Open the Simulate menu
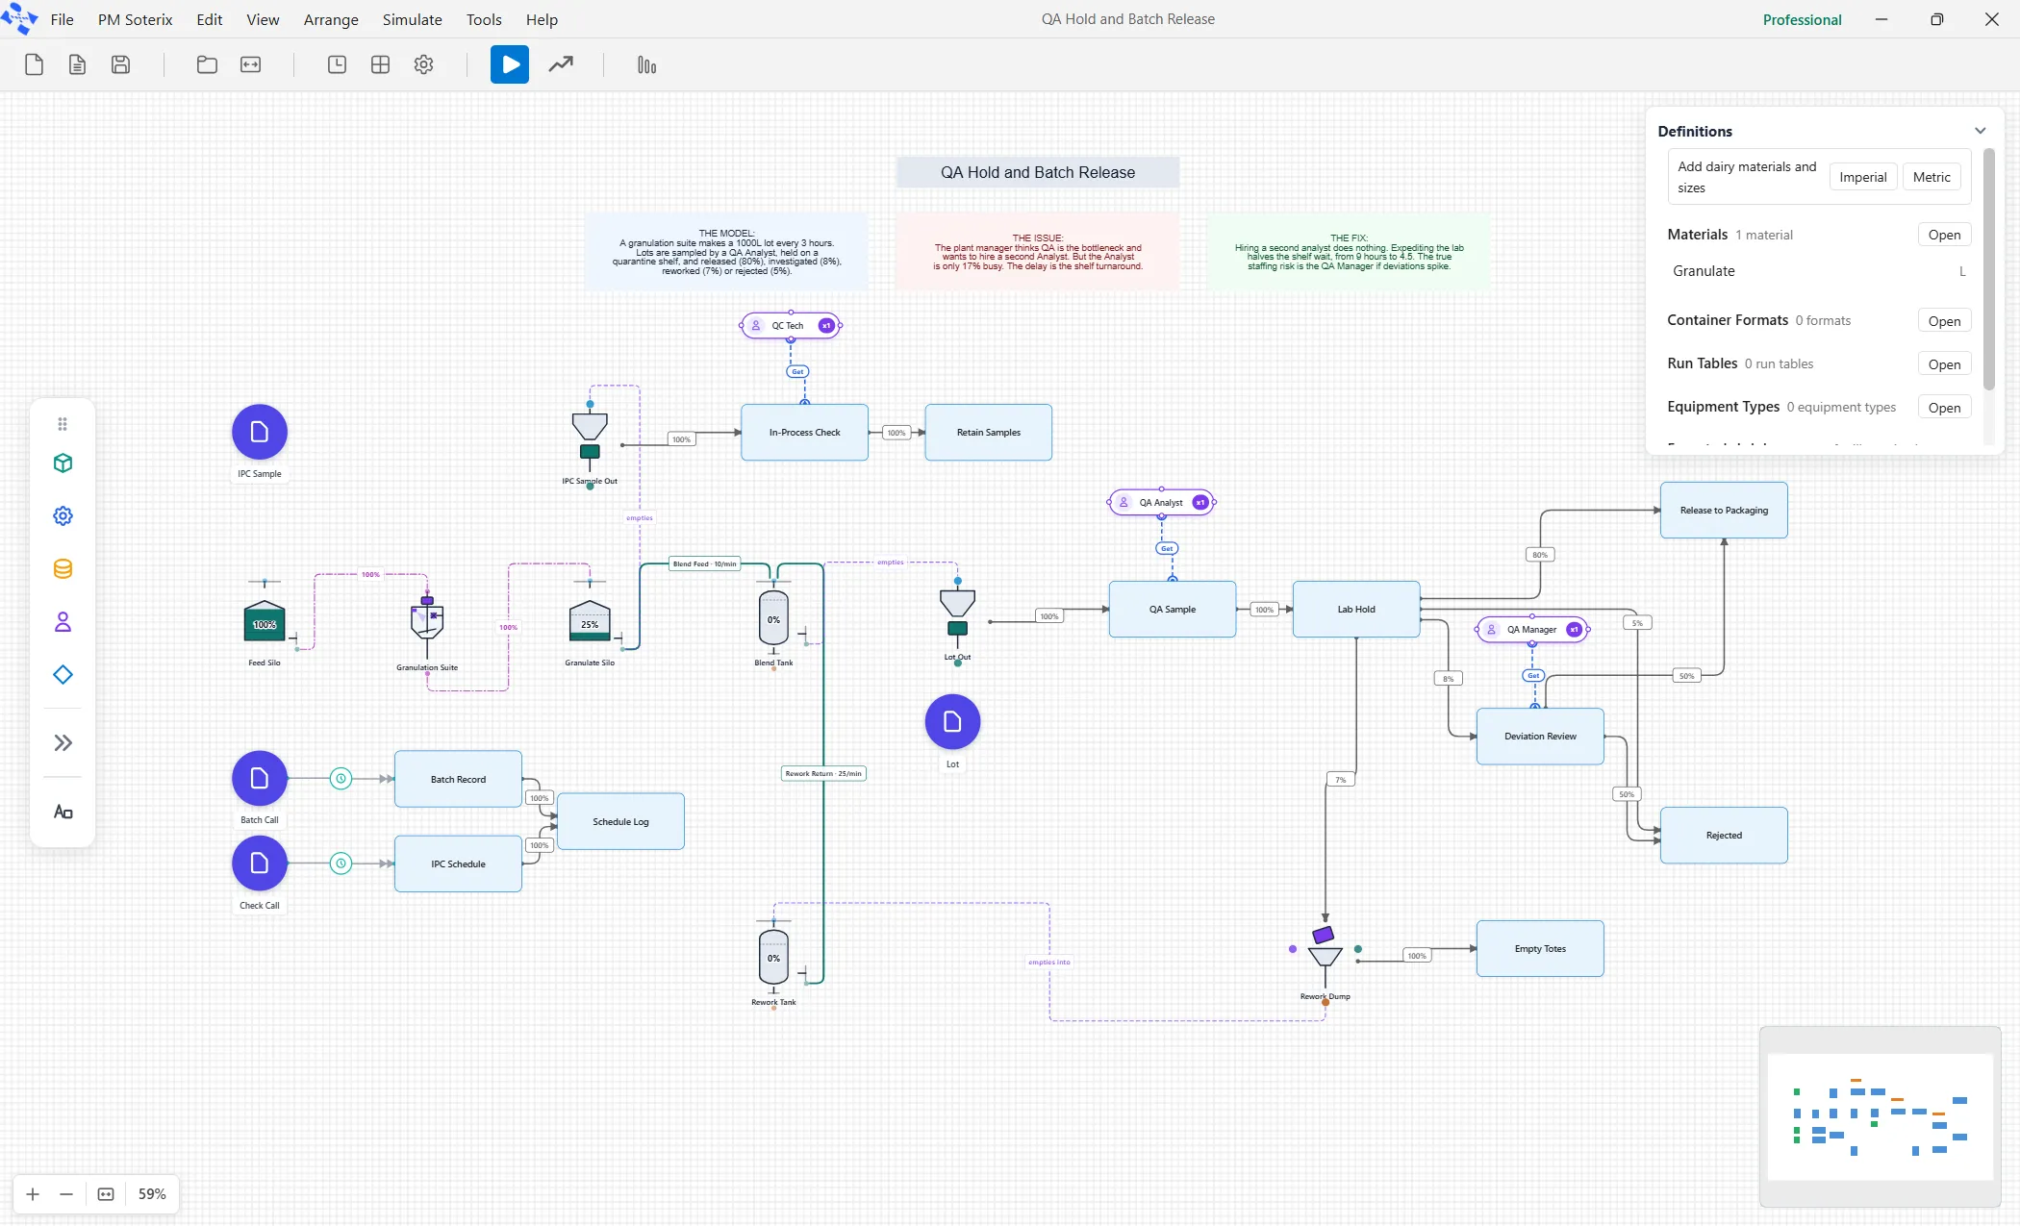Screen dimensions: 2020x1226 [x=412, y=19]
